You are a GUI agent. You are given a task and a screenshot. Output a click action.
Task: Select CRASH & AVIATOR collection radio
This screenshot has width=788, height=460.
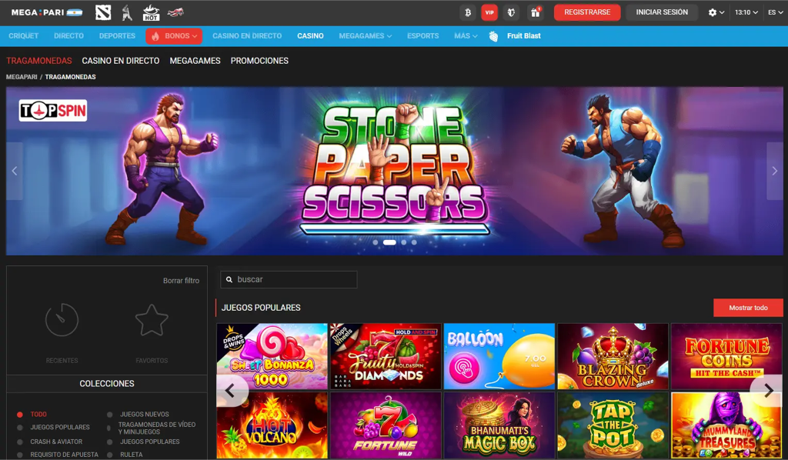(19, 442)
